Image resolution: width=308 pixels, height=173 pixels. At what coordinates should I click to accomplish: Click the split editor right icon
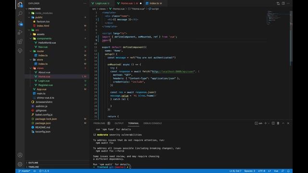coord(283,3)
